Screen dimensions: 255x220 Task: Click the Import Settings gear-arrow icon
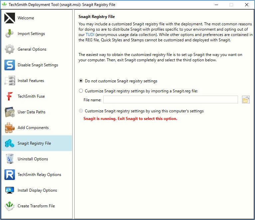pyautogui.click(x=10, y=34)
